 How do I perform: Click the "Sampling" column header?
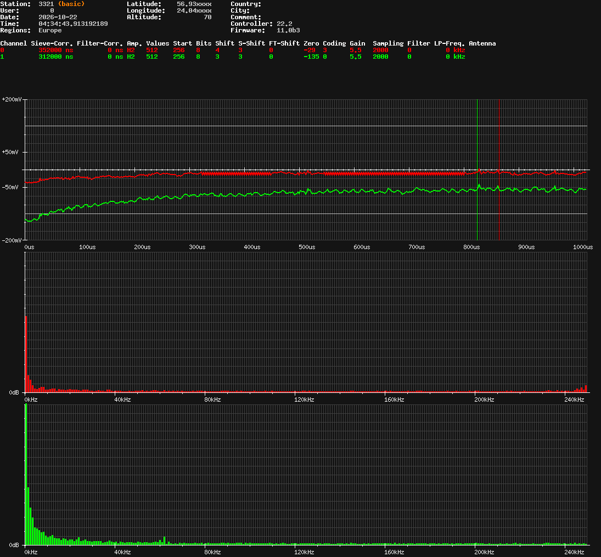click(x=388, y=44)
